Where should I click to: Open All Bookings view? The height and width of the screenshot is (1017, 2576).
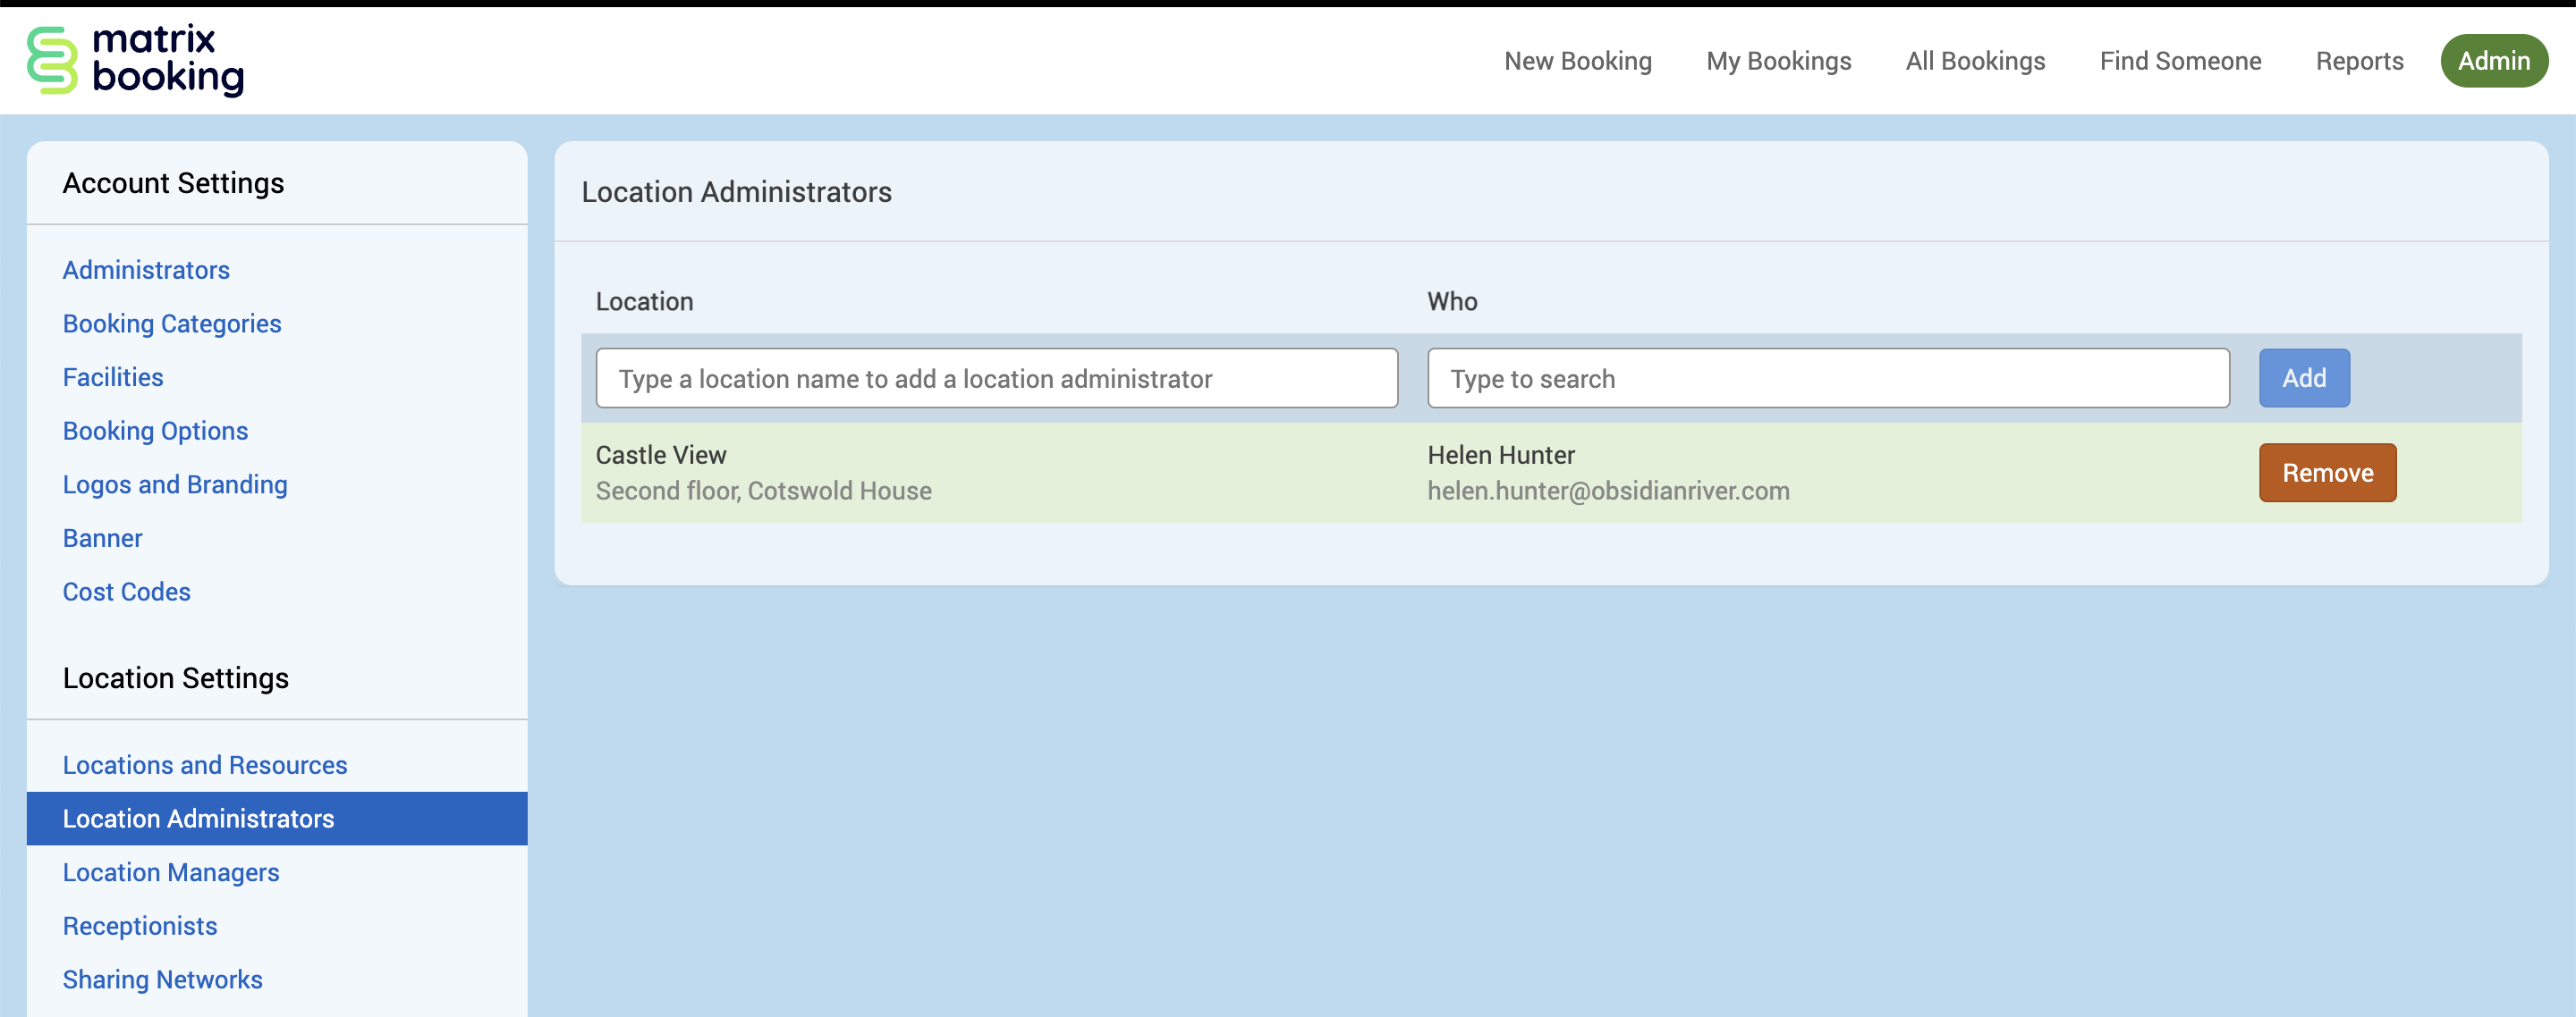pos(1975,61)
